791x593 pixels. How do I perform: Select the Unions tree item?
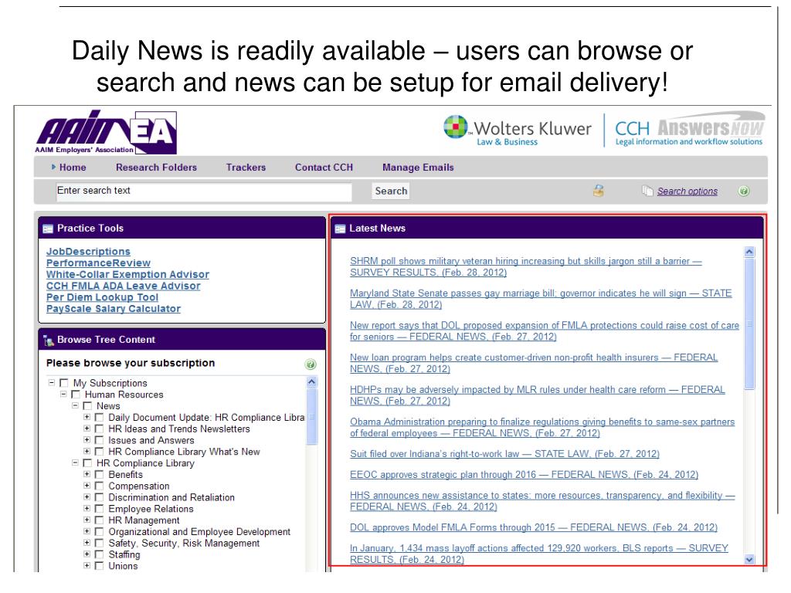point(123,566)
